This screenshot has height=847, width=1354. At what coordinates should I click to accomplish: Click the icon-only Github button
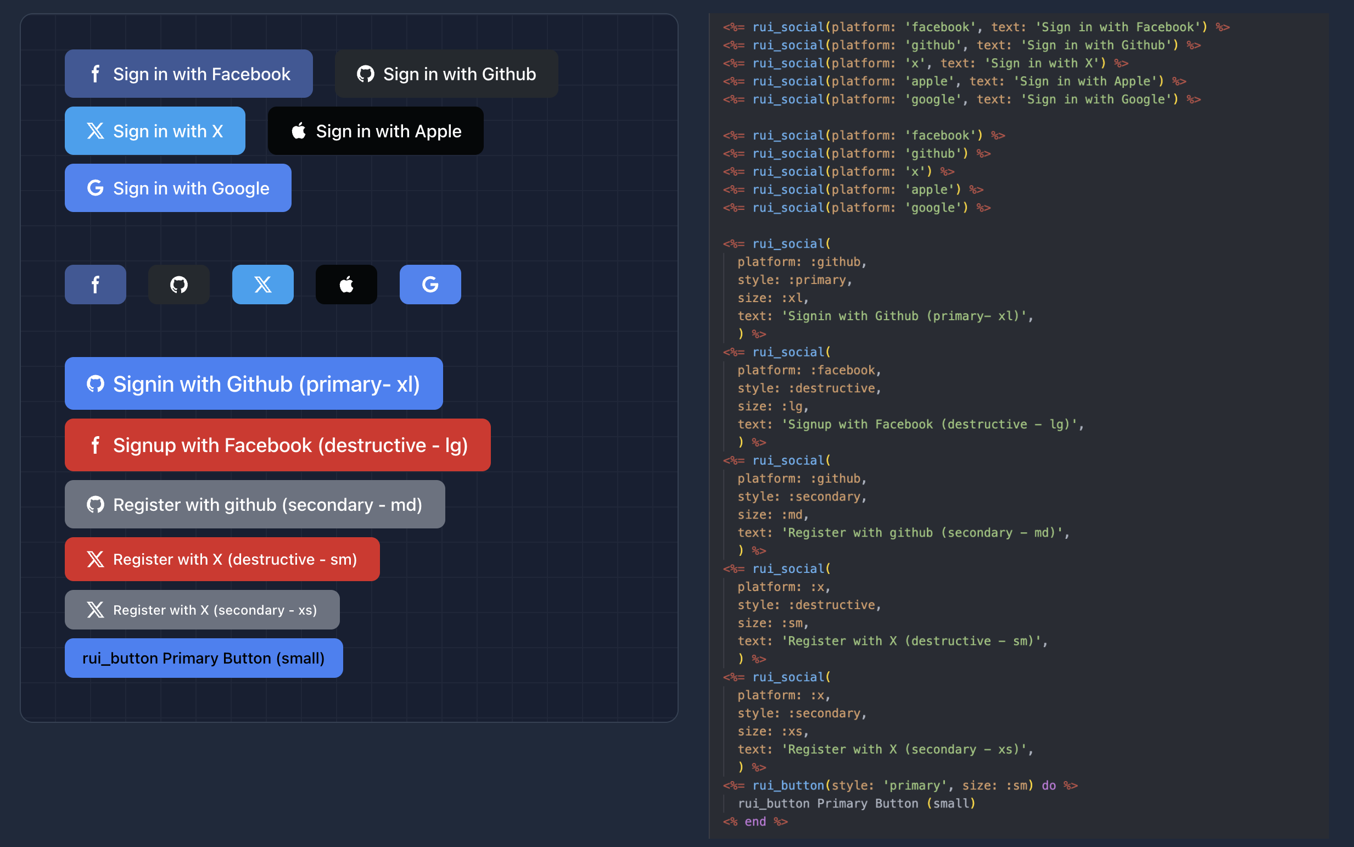[x=179, y=285]
